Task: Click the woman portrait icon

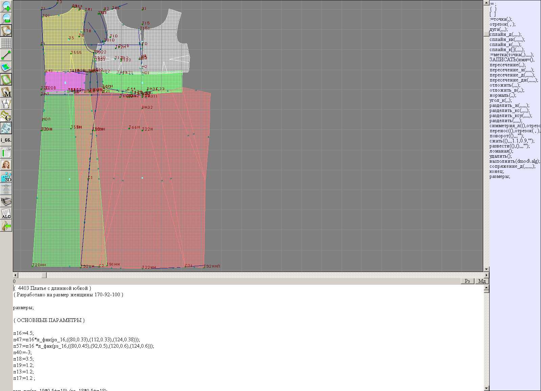Action: (x=6, y=165)
